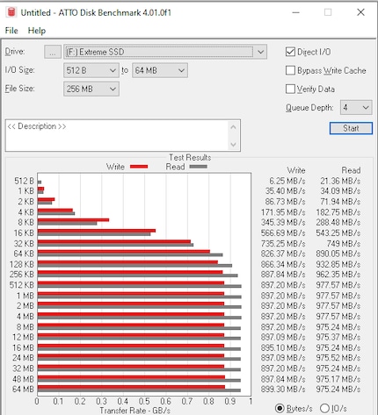Select the Bytes/s radio button
Screen dimensions: 378x415
point(280,408)
